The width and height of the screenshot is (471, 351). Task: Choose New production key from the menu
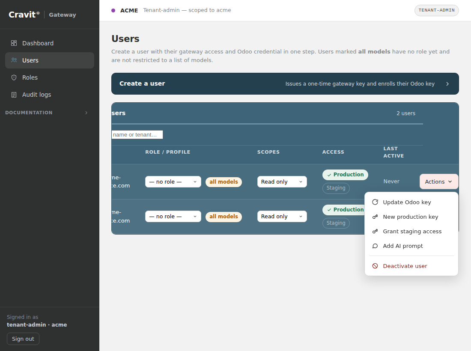[411, 217]
